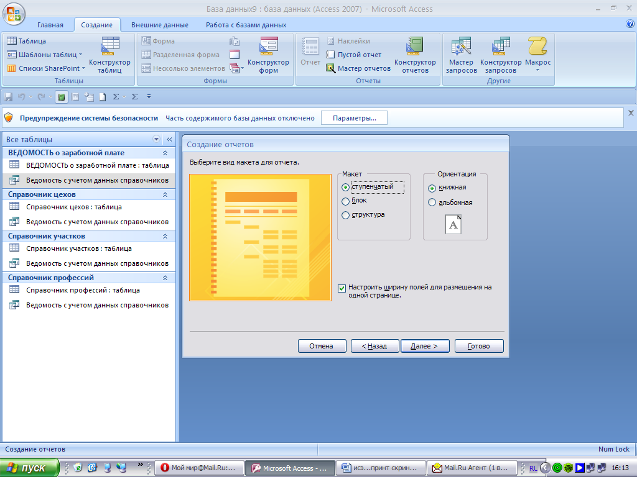The image size is (637, 477).
Task: Open the Макрос dropdown arrow
Action: click(x=537, y=71)
